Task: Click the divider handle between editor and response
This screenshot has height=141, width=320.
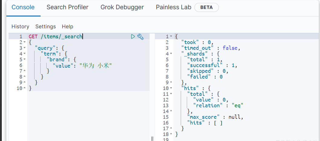Action: point(152,138)
